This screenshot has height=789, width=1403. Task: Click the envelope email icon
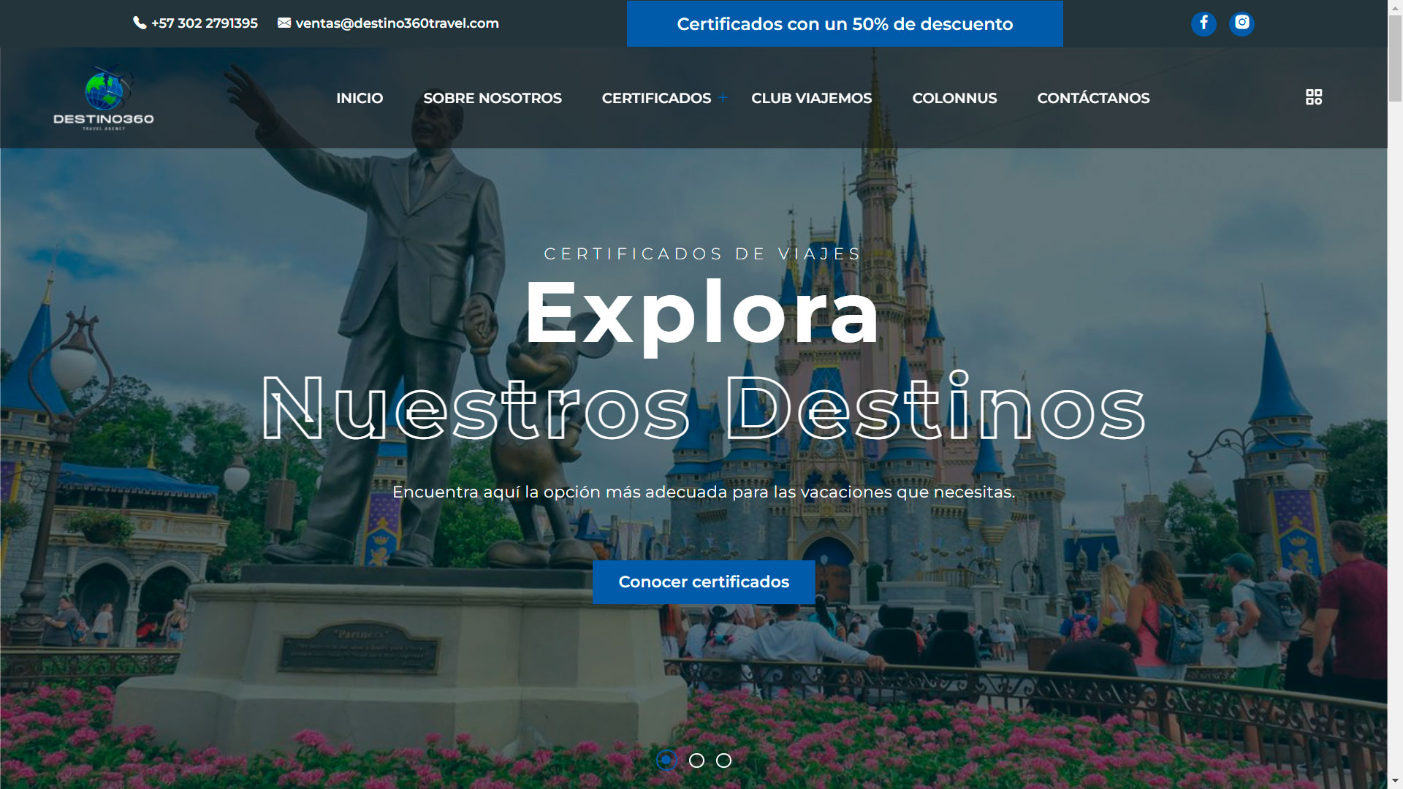tap(284, 23)
